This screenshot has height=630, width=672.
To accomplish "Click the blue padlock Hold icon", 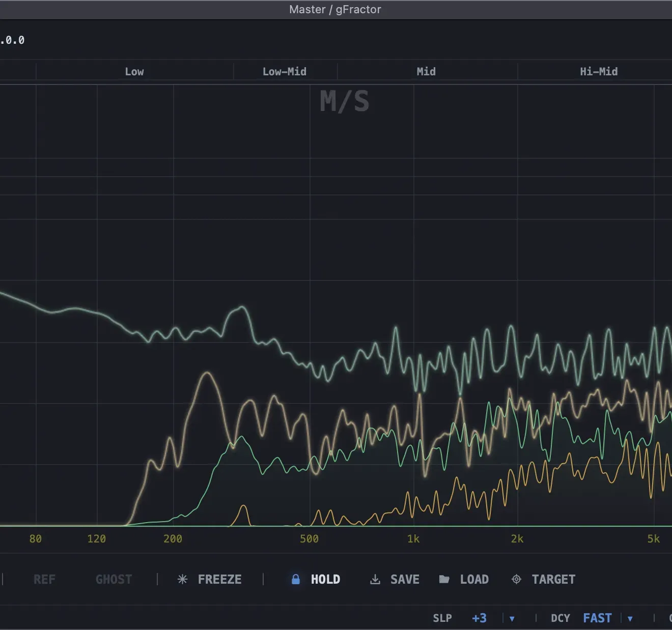I will 296,579.
